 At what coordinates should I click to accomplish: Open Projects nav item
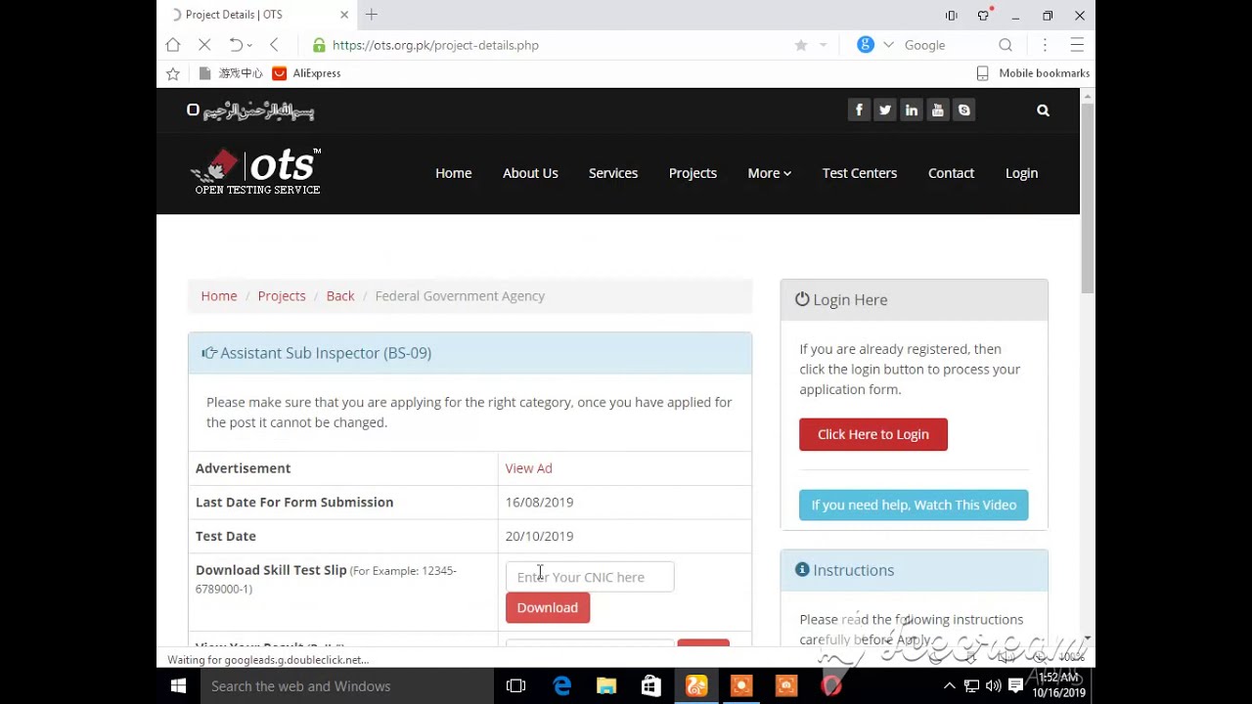[x=693, y=173]
